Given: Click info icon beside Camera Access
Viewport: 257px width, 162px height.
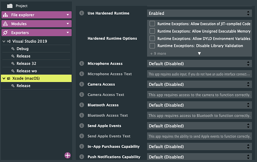Looking at the screenshot, I should click(82, 85).
